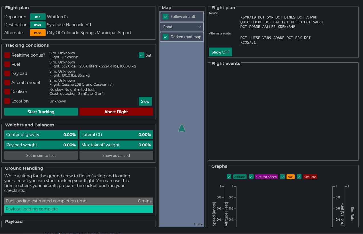The width and height of the screenshot is (363, 234).
Task: Open the OFP with Show OFP
Action: [x=221, y=52]
